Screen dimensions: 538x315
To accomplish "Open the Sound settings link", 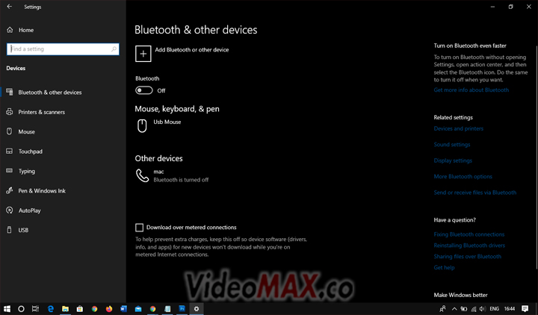I will click(x=452, y=145).
